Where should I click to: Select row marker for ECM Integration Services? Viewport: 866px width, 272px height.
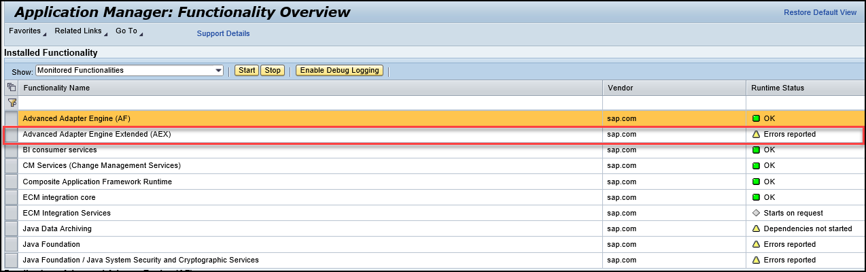coord(11,213)
